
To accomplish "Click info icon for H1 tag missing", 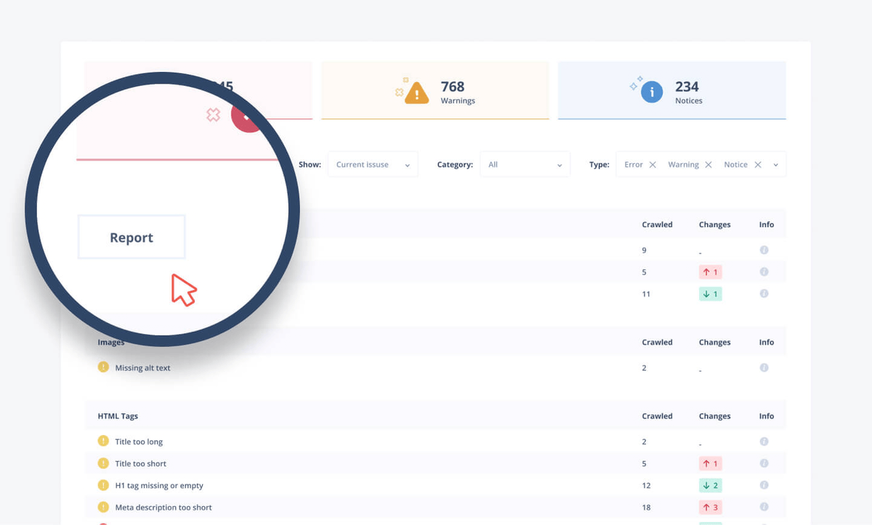I will [764, 485].
